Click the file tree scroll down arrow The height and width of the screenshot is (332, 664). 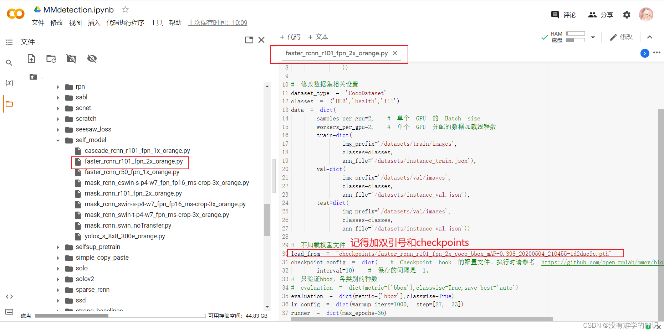267,307
